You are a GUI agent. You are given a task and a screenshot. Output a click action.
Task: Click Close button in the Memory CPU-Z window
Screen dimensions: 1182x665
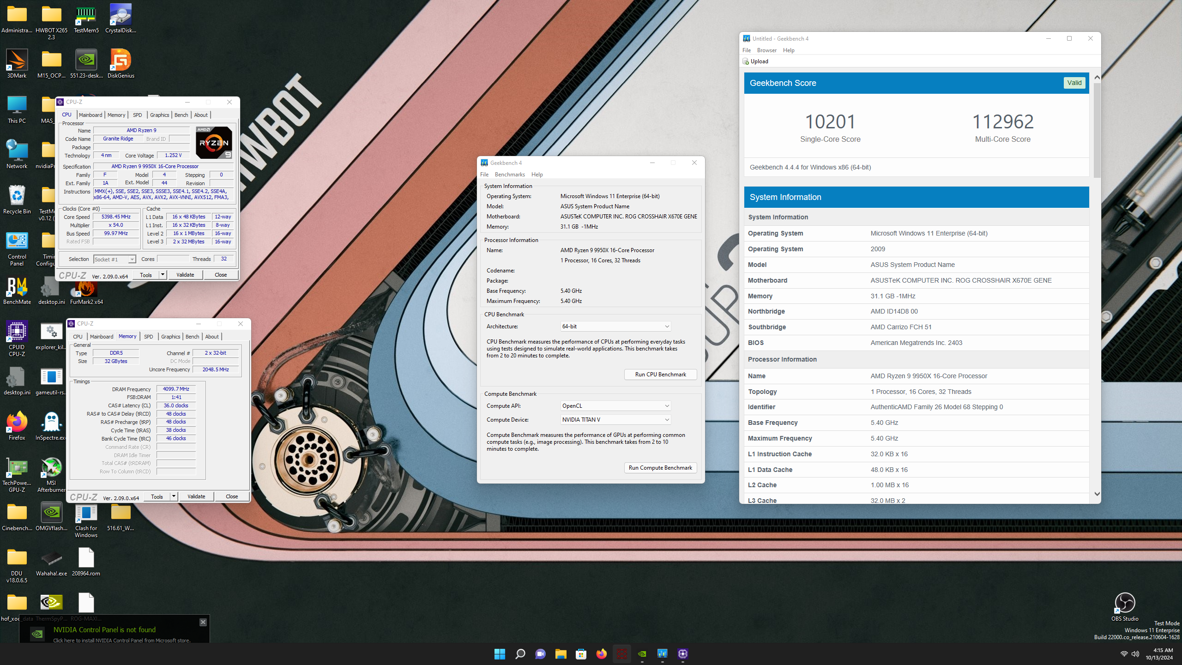(x=232, y=496)
